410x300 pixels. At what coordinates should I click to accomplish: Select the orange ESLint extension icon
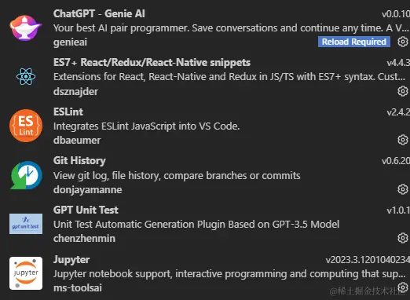coord(26,126)
